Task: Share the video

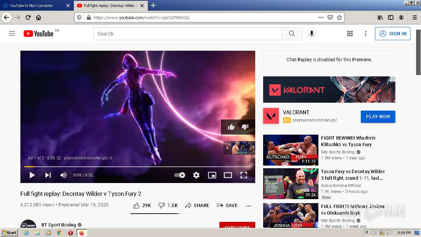Action: pyautogui.click(x=197, y=205)
